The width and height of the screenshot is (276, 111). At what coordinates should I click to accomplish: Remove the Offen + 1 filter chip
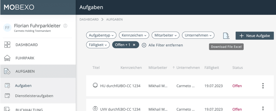[x=134, y=45]
